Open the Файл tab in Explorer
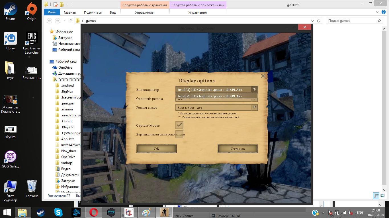The width and height of the screenshot is (389, 218). pyautogui.click(x=52, y=12)
